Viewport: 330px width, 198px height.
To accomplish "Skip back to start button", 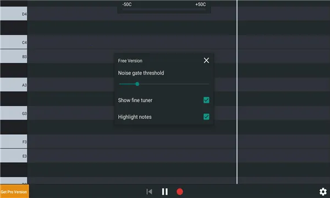I will click(x=149, y=191).
